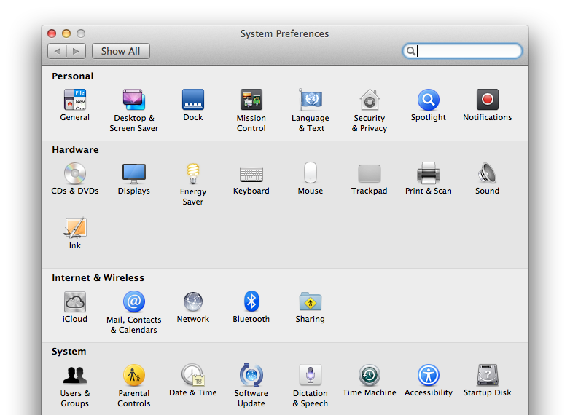Open the Notifications pane
Image resolution: width=570 pixels, height=415 pixels.
click(x=488, y=100)
